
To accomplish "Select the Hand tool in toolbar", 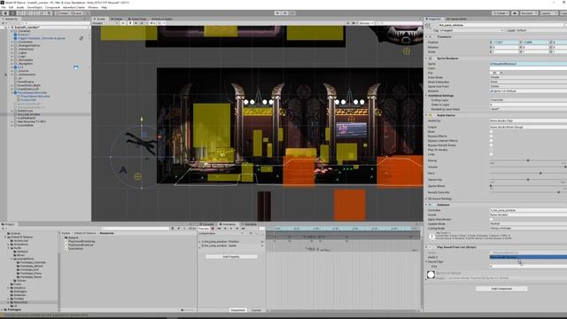I will [x=5, y=13].
